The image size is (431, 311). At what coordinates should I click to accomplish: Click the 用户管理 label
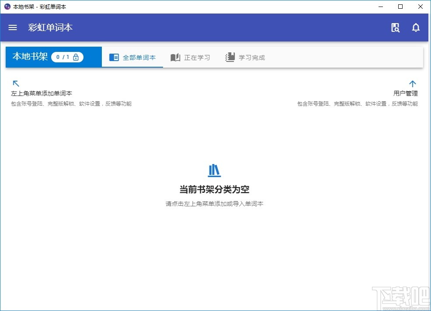coord(406,93)
